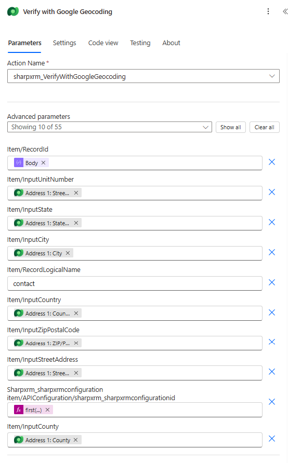Remove the sharpxrmconfigurationid parameter

272,402
